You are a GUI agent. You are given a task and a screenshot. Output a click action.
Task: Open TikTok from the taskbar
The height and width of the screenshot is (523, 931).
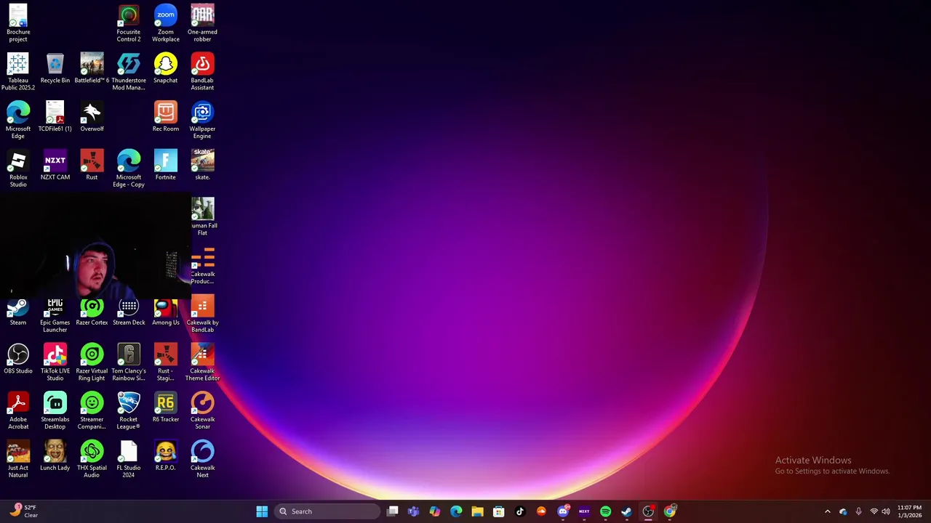pos(520,511)
